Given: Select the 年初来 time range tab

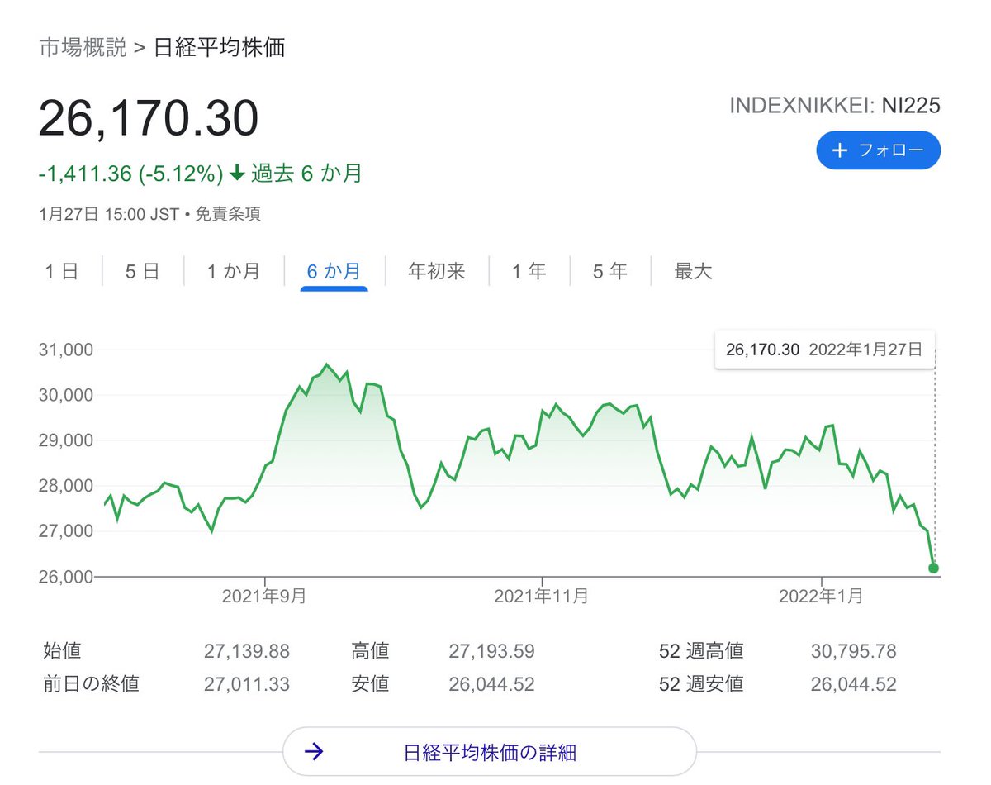Looking at the screenshot, I should tap(437, 271).
